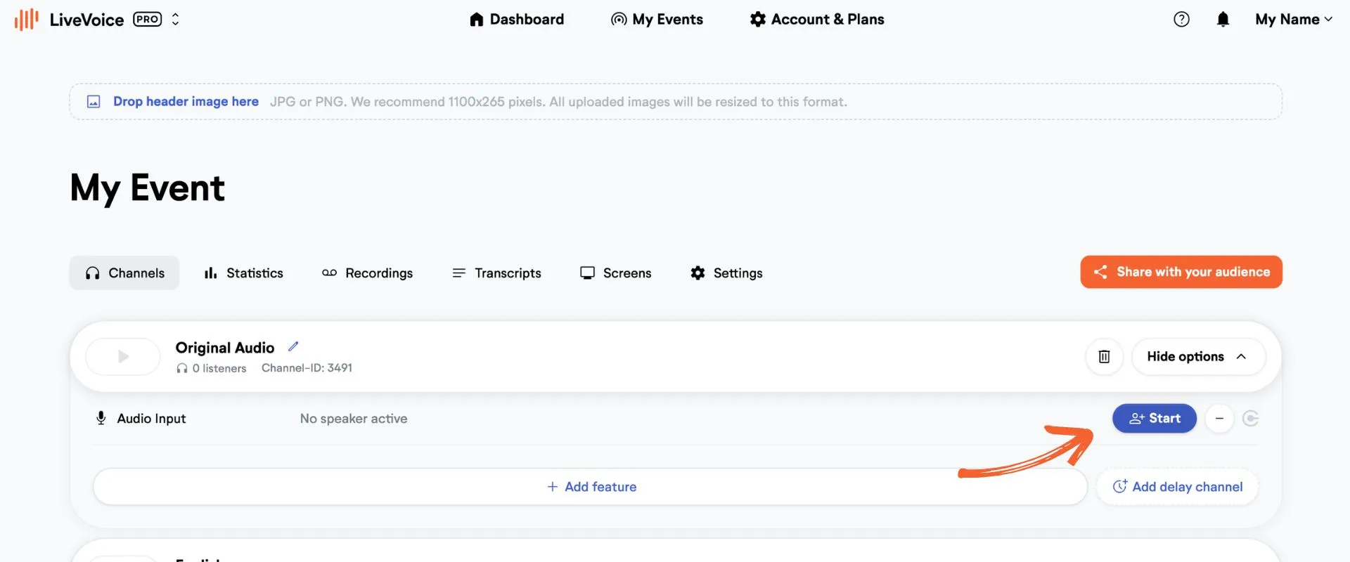The image size is (1350, 562).
Task: Go to the Dashboard page
Action: pos(517,20)
